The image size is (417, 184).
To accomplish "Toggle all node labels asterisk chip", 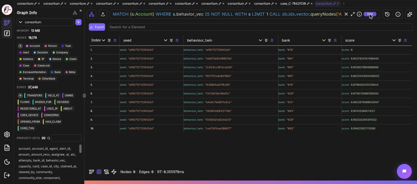I will [x=20, y=46].
